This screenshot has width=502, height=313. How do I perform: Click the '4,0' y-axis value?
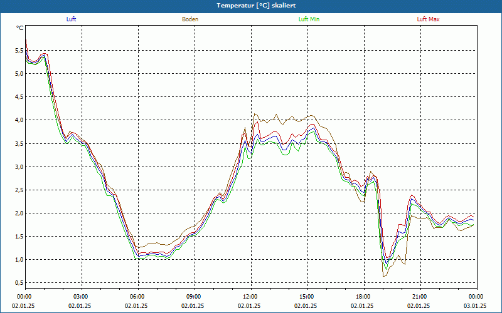point(19,120)
